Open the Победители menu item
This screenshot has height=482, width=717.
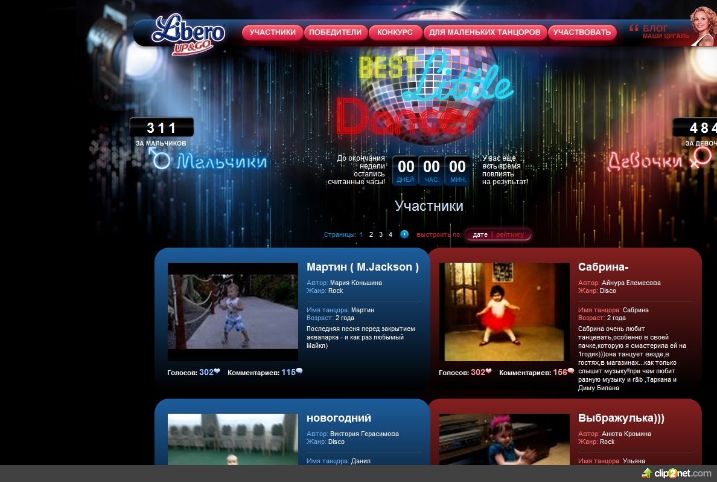335,32
